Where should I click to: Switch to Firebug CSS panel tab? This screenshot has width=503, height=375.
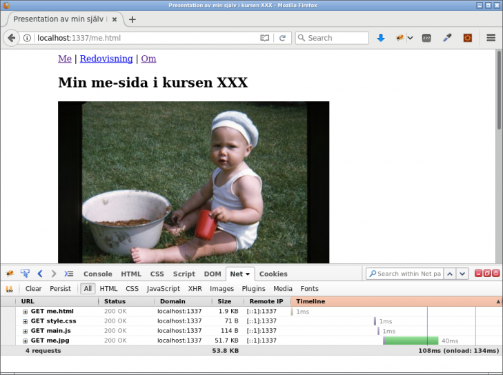pyautogui.click(x=157, y=274)
